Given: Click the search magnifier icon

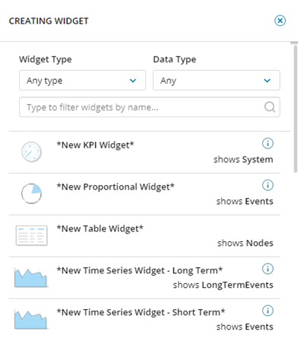Looking at the screenshot, I should click(270, 107).
